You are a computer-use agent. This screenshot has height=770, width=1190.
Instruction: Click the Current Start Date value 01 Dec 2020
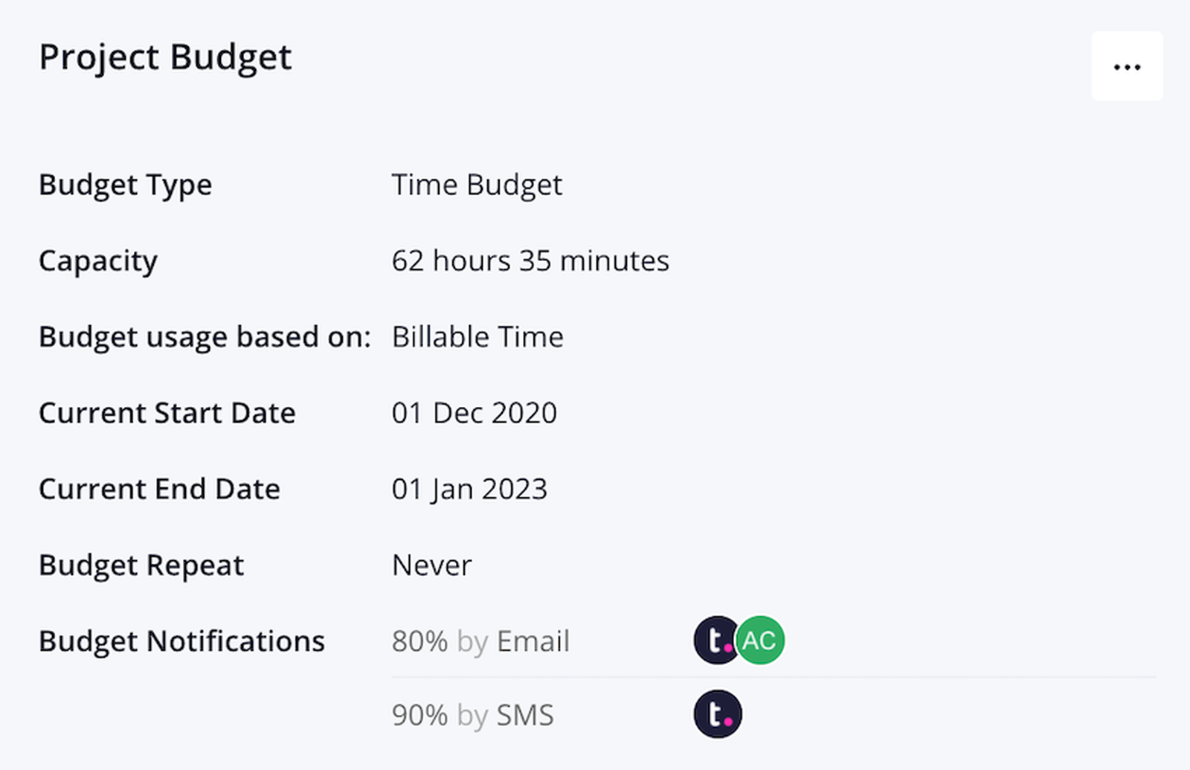[x=475, y=412]
